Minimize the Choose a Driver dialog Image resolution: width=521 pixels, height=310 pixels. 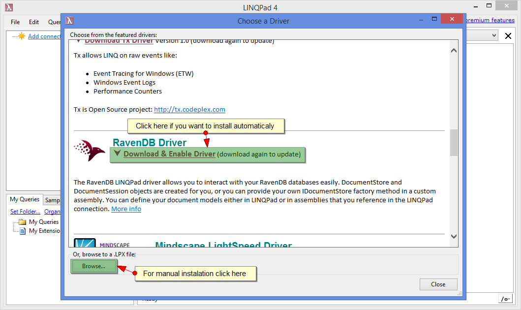tap(421, 20)
